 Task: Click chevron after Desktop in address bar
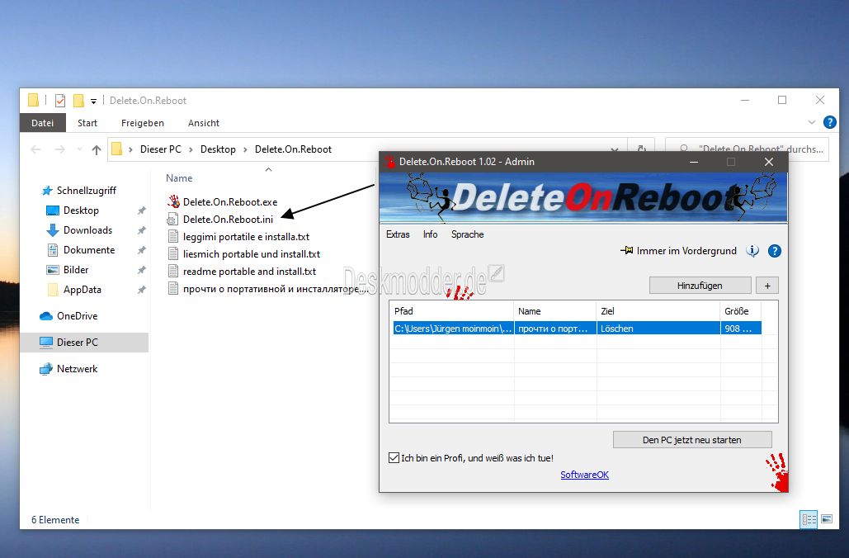tap(245, 149)
